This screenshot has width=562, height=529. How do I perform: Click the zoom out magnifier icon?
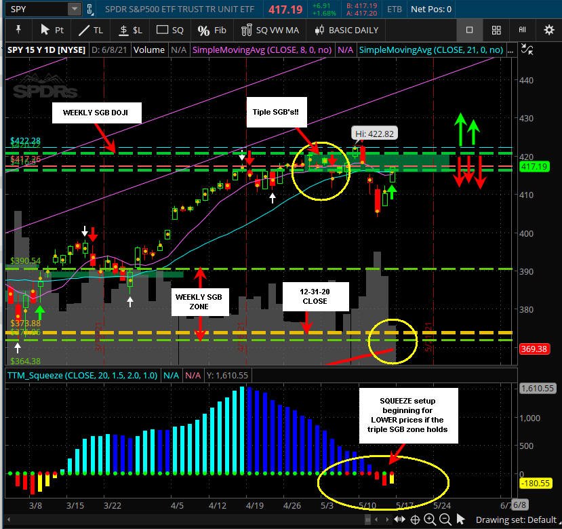445,520
